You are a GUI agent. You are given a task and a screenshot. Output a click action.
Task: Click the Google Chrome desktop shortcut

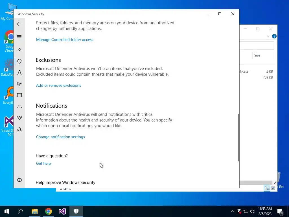(9, 42)
